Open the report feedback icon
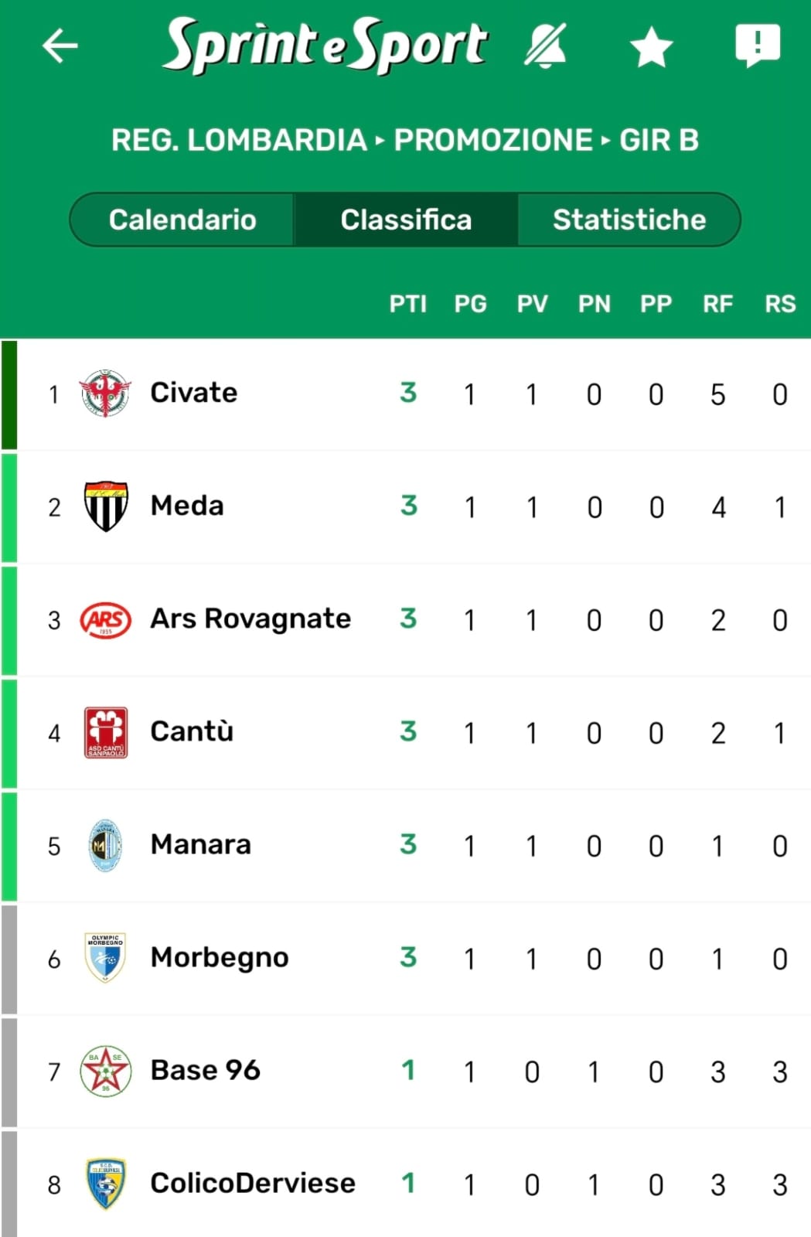The image size is (811, 1237). [757, 46]
